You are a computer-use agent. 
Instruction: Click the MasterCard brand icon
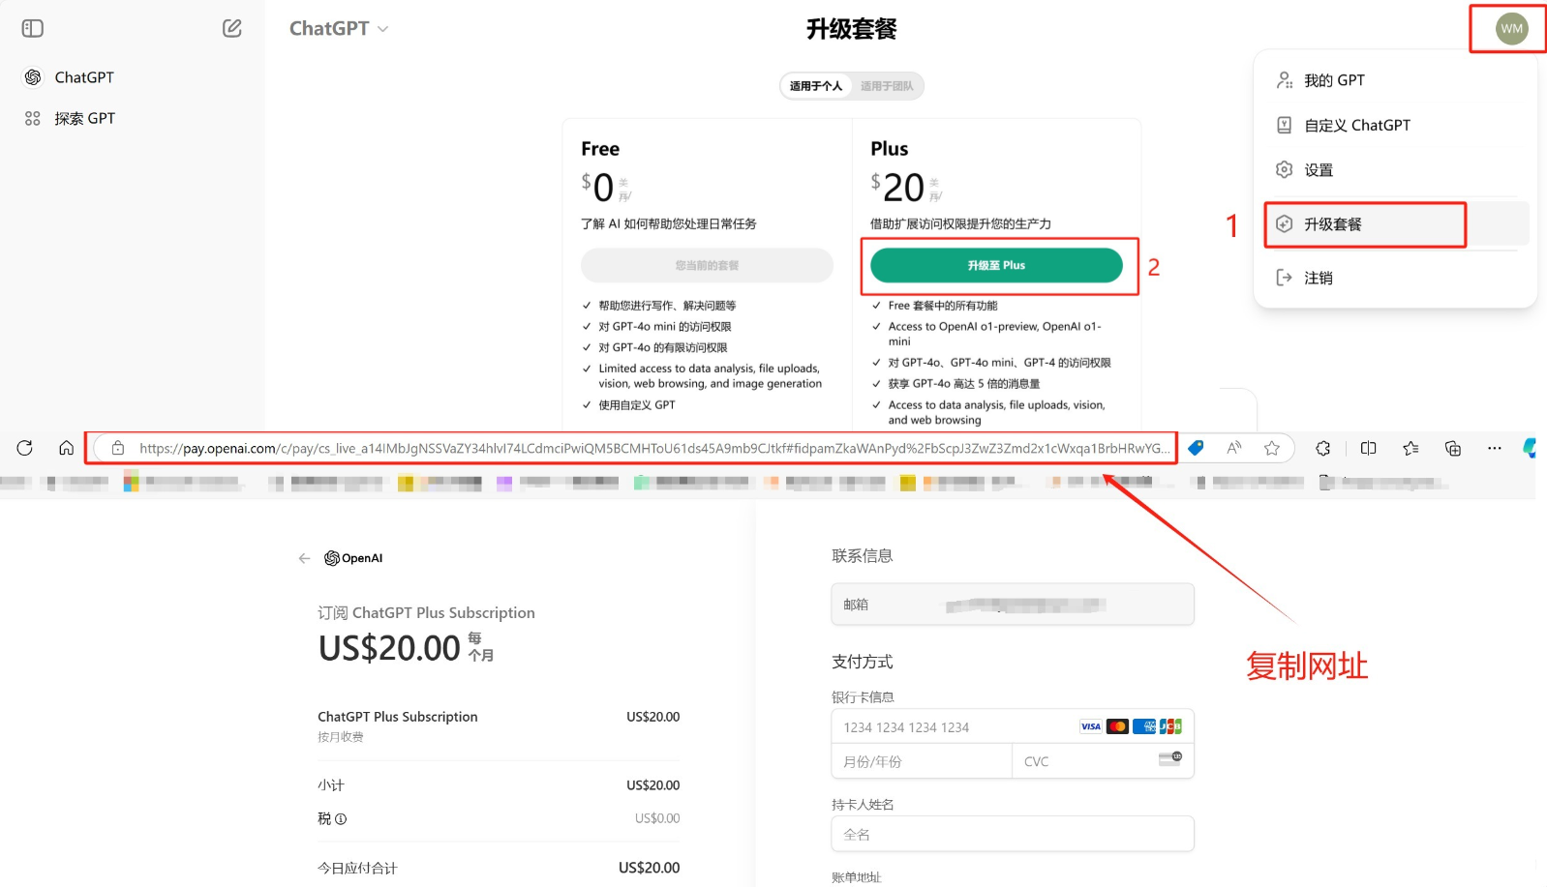[1117, 726]
